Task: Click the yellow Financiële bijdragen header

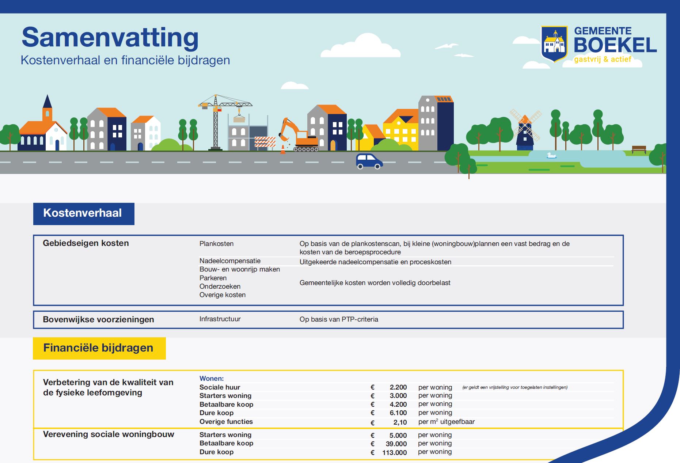Action: (x=99, y=348)
